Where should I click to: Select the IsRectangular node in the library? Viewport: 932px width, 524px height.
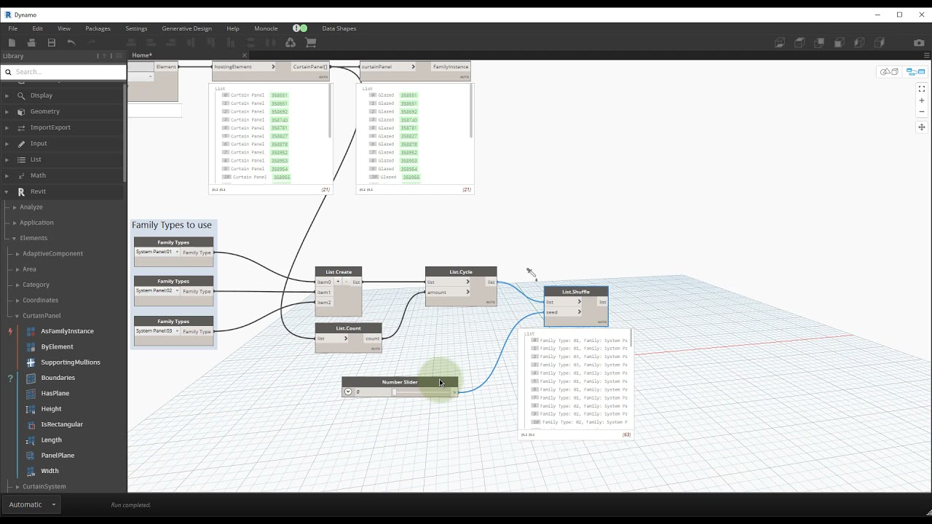62,424
